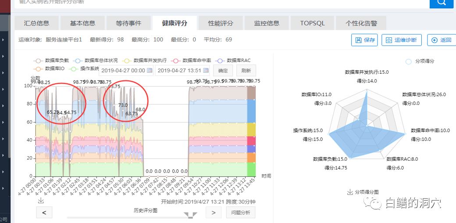Toggle the 数据库总体状况 legend series
The image size is (456, 223).
(x=95, y=61)
